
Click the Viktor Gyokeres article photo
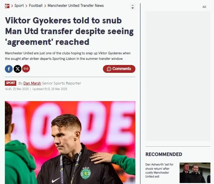click(70, 142)
